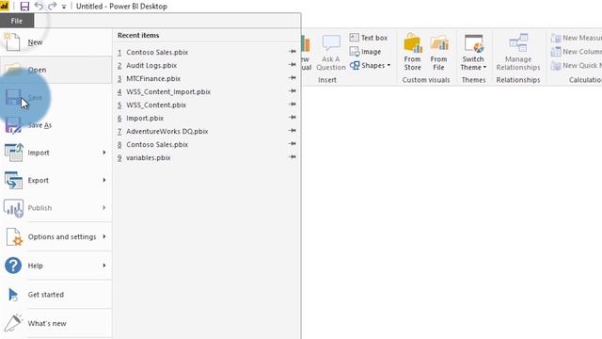
Task: Click the Import menu icon
Action: (14, 153)
